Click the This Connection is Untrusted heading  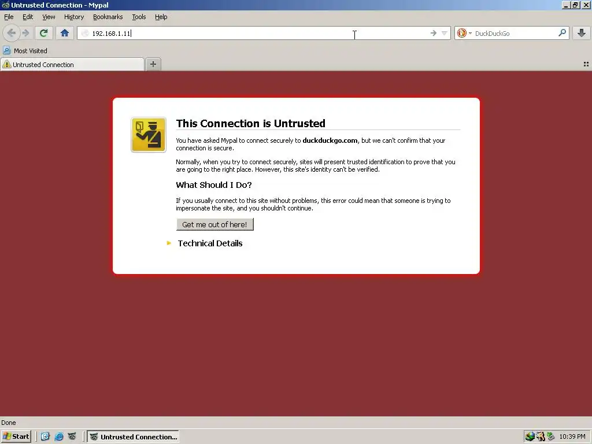click(251, 124)
